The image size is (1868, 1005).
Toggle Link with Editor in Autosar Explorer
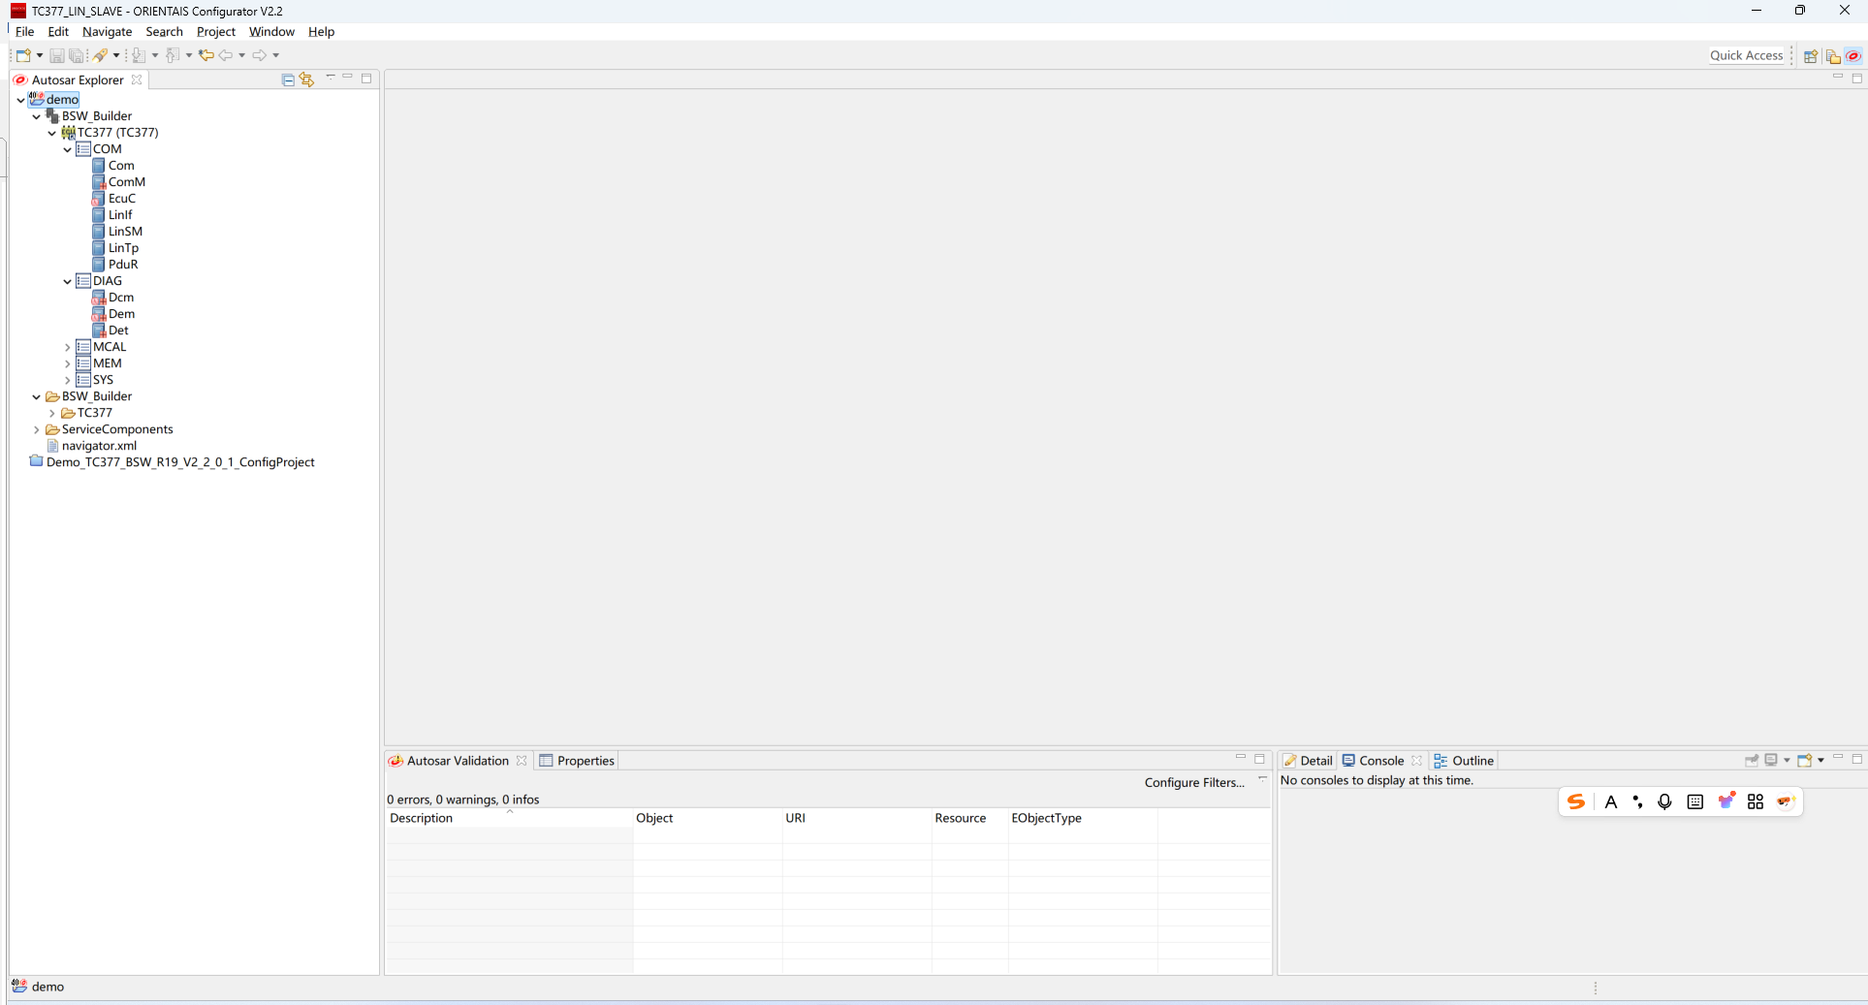click(x=307, y=79)
